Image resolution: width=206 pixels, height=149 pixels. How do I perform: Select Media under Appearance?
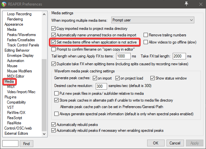point(12,30)
